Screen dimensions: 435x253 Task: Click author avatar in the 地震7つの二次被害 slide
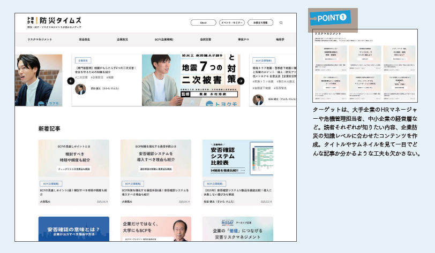click(x=80, y=89)
